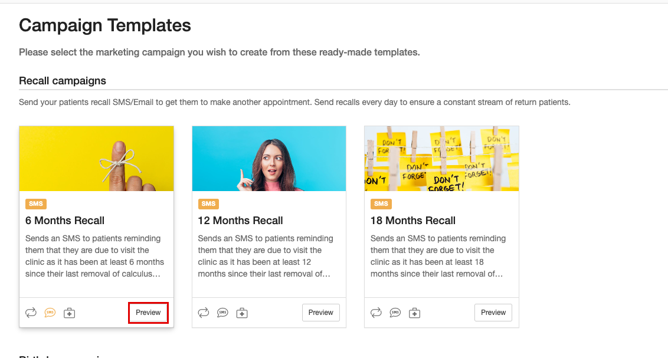This screenshot has height=358, width=668.
Task: Click the recurring icon on 6 Months Recall card
Action: (31, 313)
